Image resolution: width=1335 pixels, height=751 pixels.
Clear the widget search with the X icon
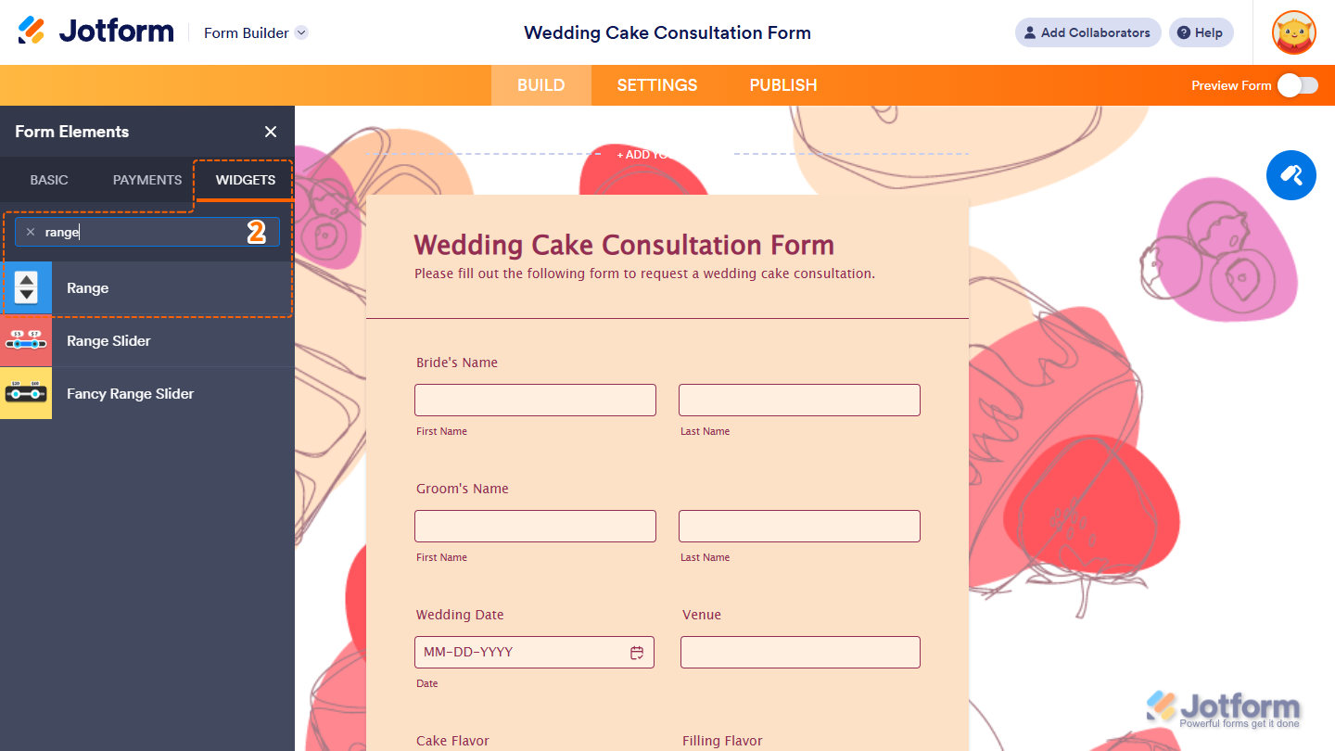[31, 231]
